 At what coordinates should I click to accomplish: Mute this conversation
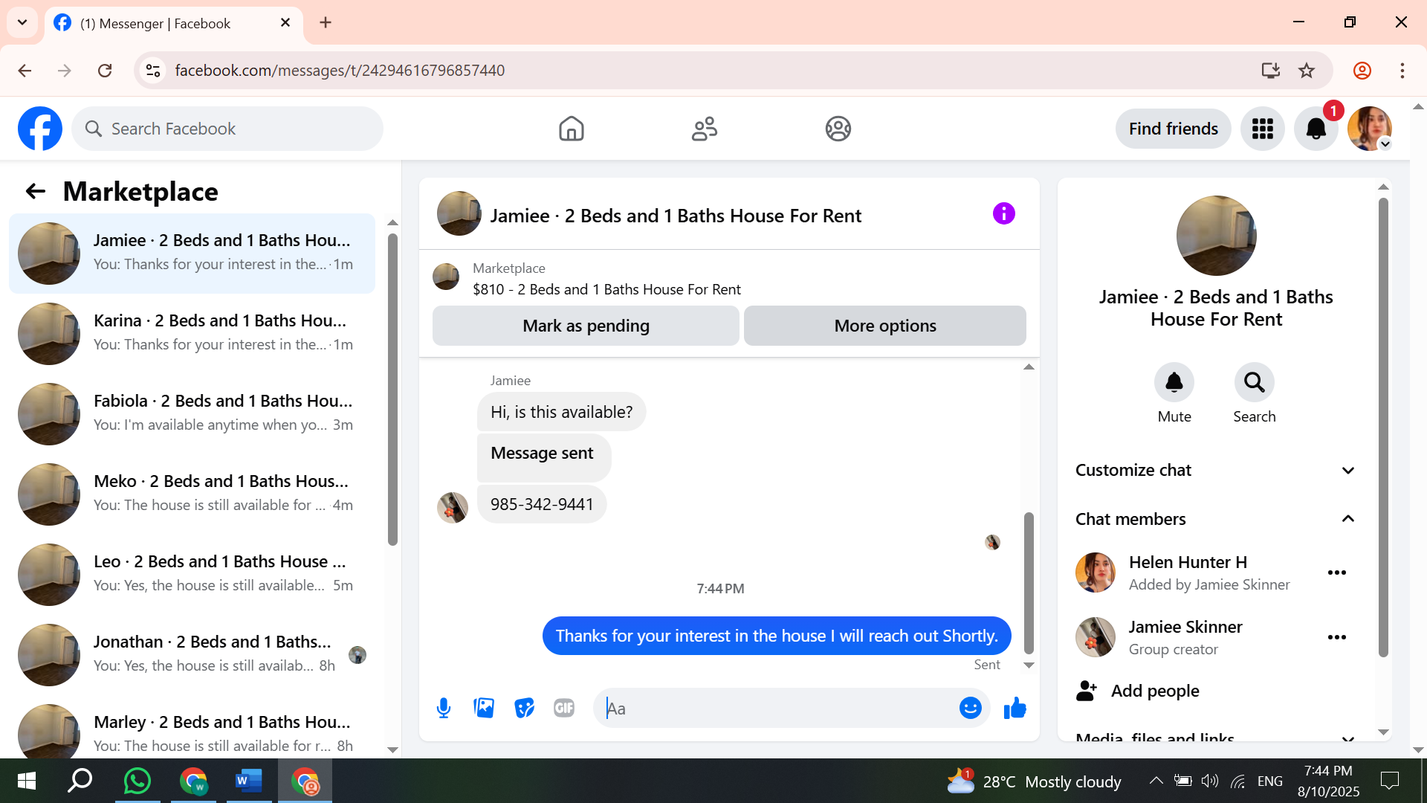[1174, 383]
